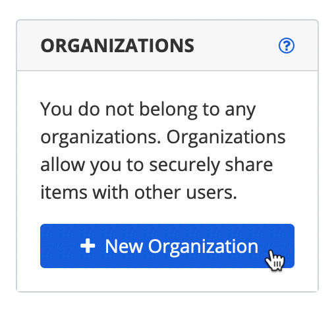Show help for the Organizations panel

click(287, 46)
